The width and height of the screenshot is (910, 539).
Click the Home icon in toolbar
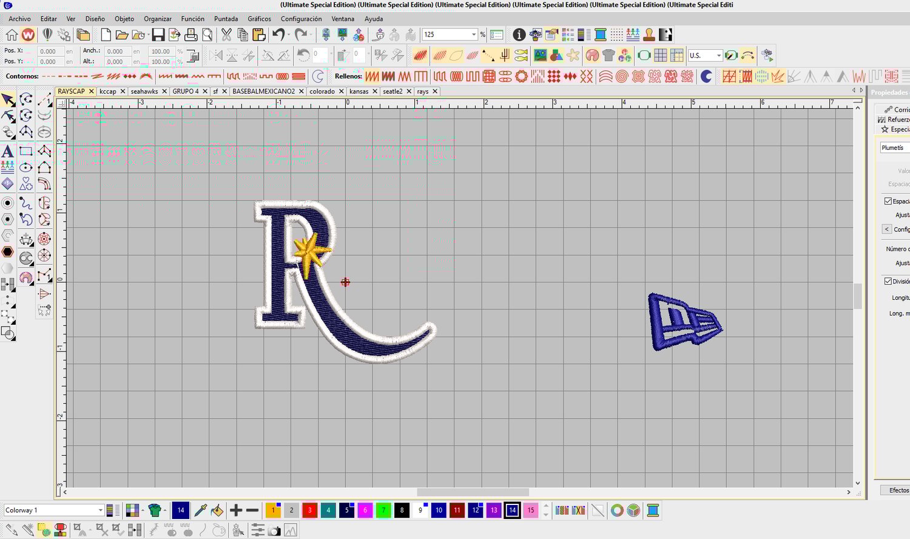[12, 35]
